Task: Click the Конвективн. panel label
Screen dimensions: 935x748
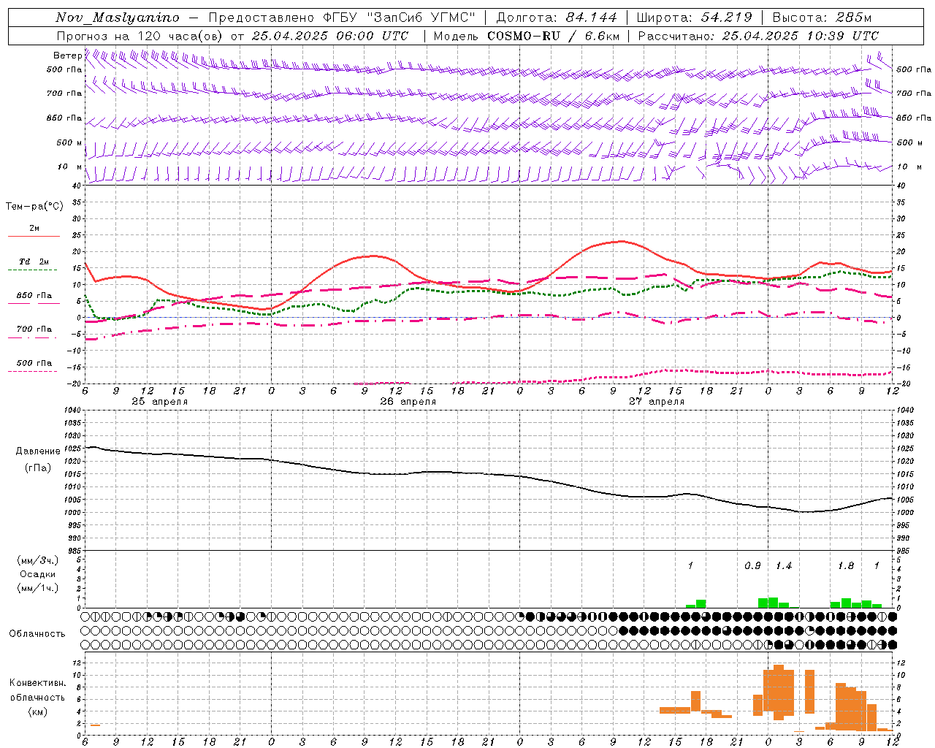Action: pos(38,683)
